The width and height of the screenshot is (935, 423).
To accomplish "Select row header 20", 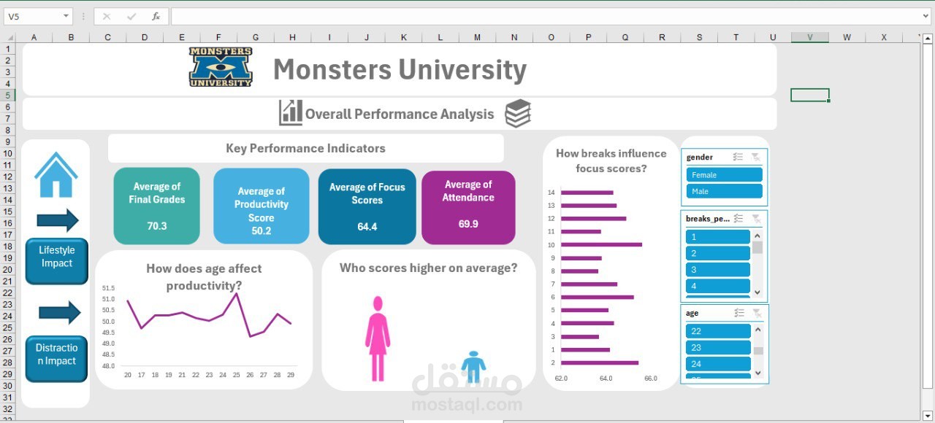I will pos(8,269).
